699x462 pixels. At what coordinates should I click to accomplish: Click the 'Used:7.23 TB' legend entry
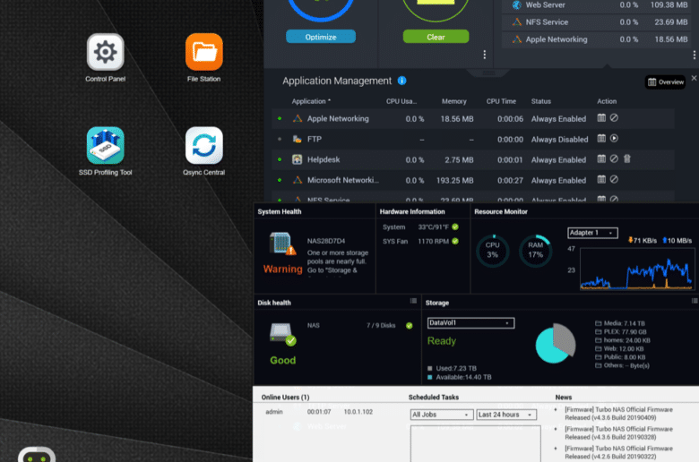[452, 368]
